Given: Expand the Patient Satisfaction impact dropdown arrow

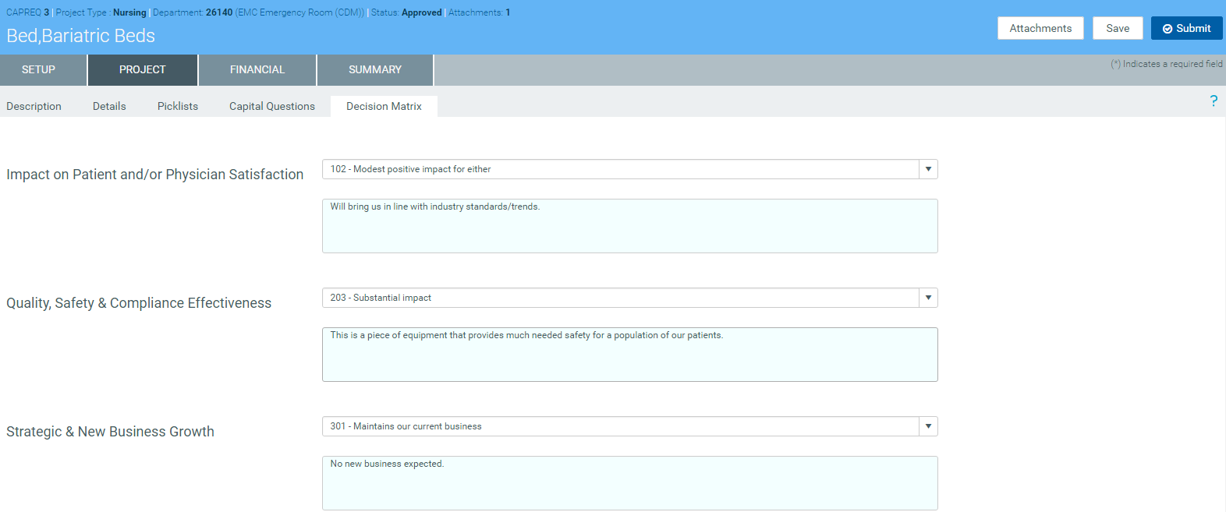Looking at the screenshot, I should pyautogui.click(x=928, y=169).
